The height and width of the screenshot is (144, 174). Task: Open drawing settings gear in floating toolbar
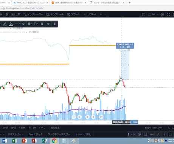coord(23,24)
